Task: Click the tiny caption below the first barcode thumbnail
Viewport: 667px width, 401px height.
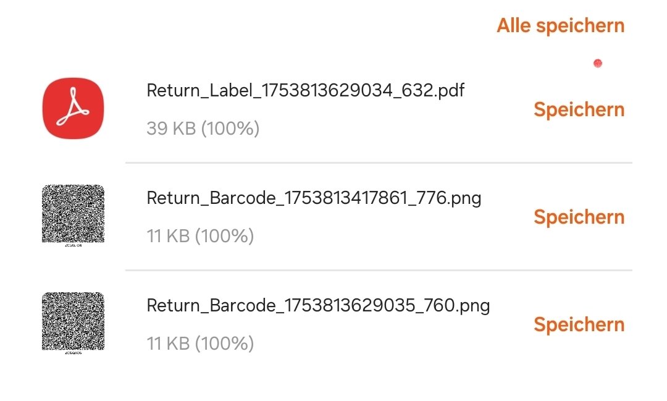Action: pos(73,246)
